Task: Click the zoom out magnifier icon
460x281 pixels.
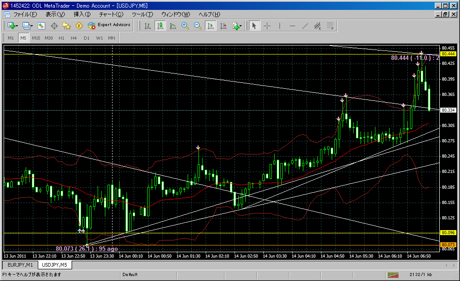Action: (198, 26)
